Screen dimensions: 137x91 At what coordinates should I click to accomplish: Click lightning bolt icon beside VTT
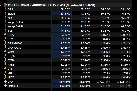pyautogui.click(x=5, y=69)
